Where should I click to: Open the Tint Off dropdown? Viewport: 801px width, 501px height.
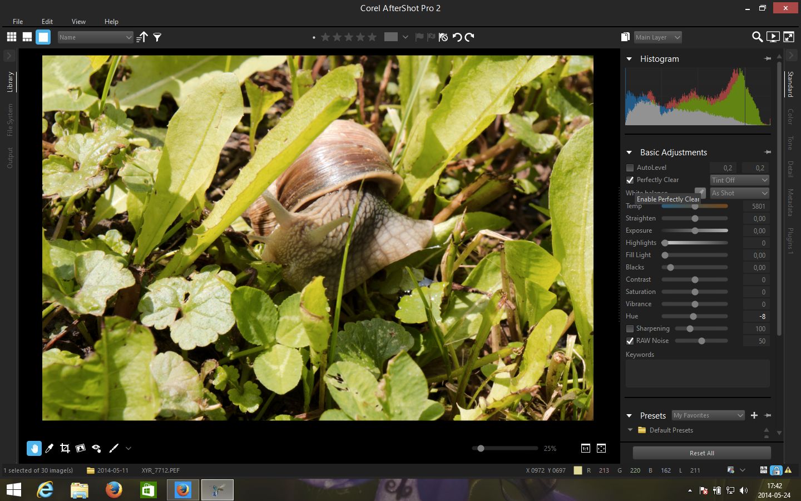pyautogui.click(x=739, y=180)
